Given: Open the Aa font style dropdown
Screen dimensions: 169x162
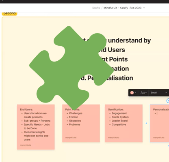Looking at the screenshot, I should [x=143, y=93].
